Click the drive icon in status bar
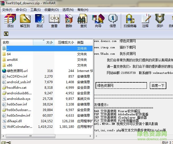 (x=3, y=143)
